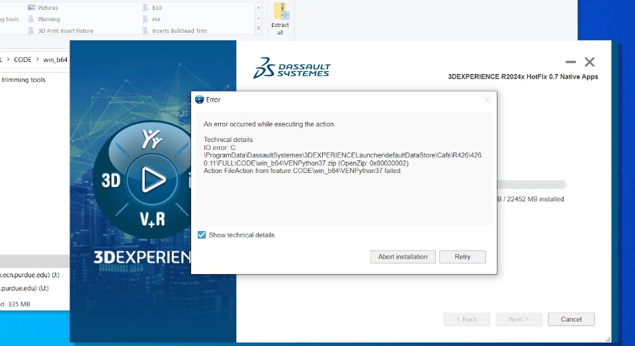This screenshot has height=346, width=635.
Task: Cancel the 3DEXPERIENCE installer
Action: click(x=571, y=319)
